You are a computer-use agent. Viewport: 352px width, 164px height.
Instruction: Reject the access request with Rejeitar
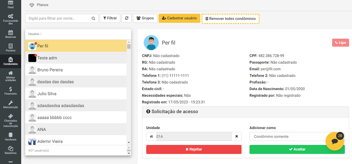[194, 149]
